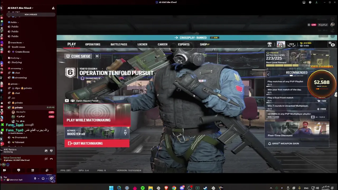Click ARC Raiders share screen icon
Screen dimensions: 338x190
(x=51, y=151)
